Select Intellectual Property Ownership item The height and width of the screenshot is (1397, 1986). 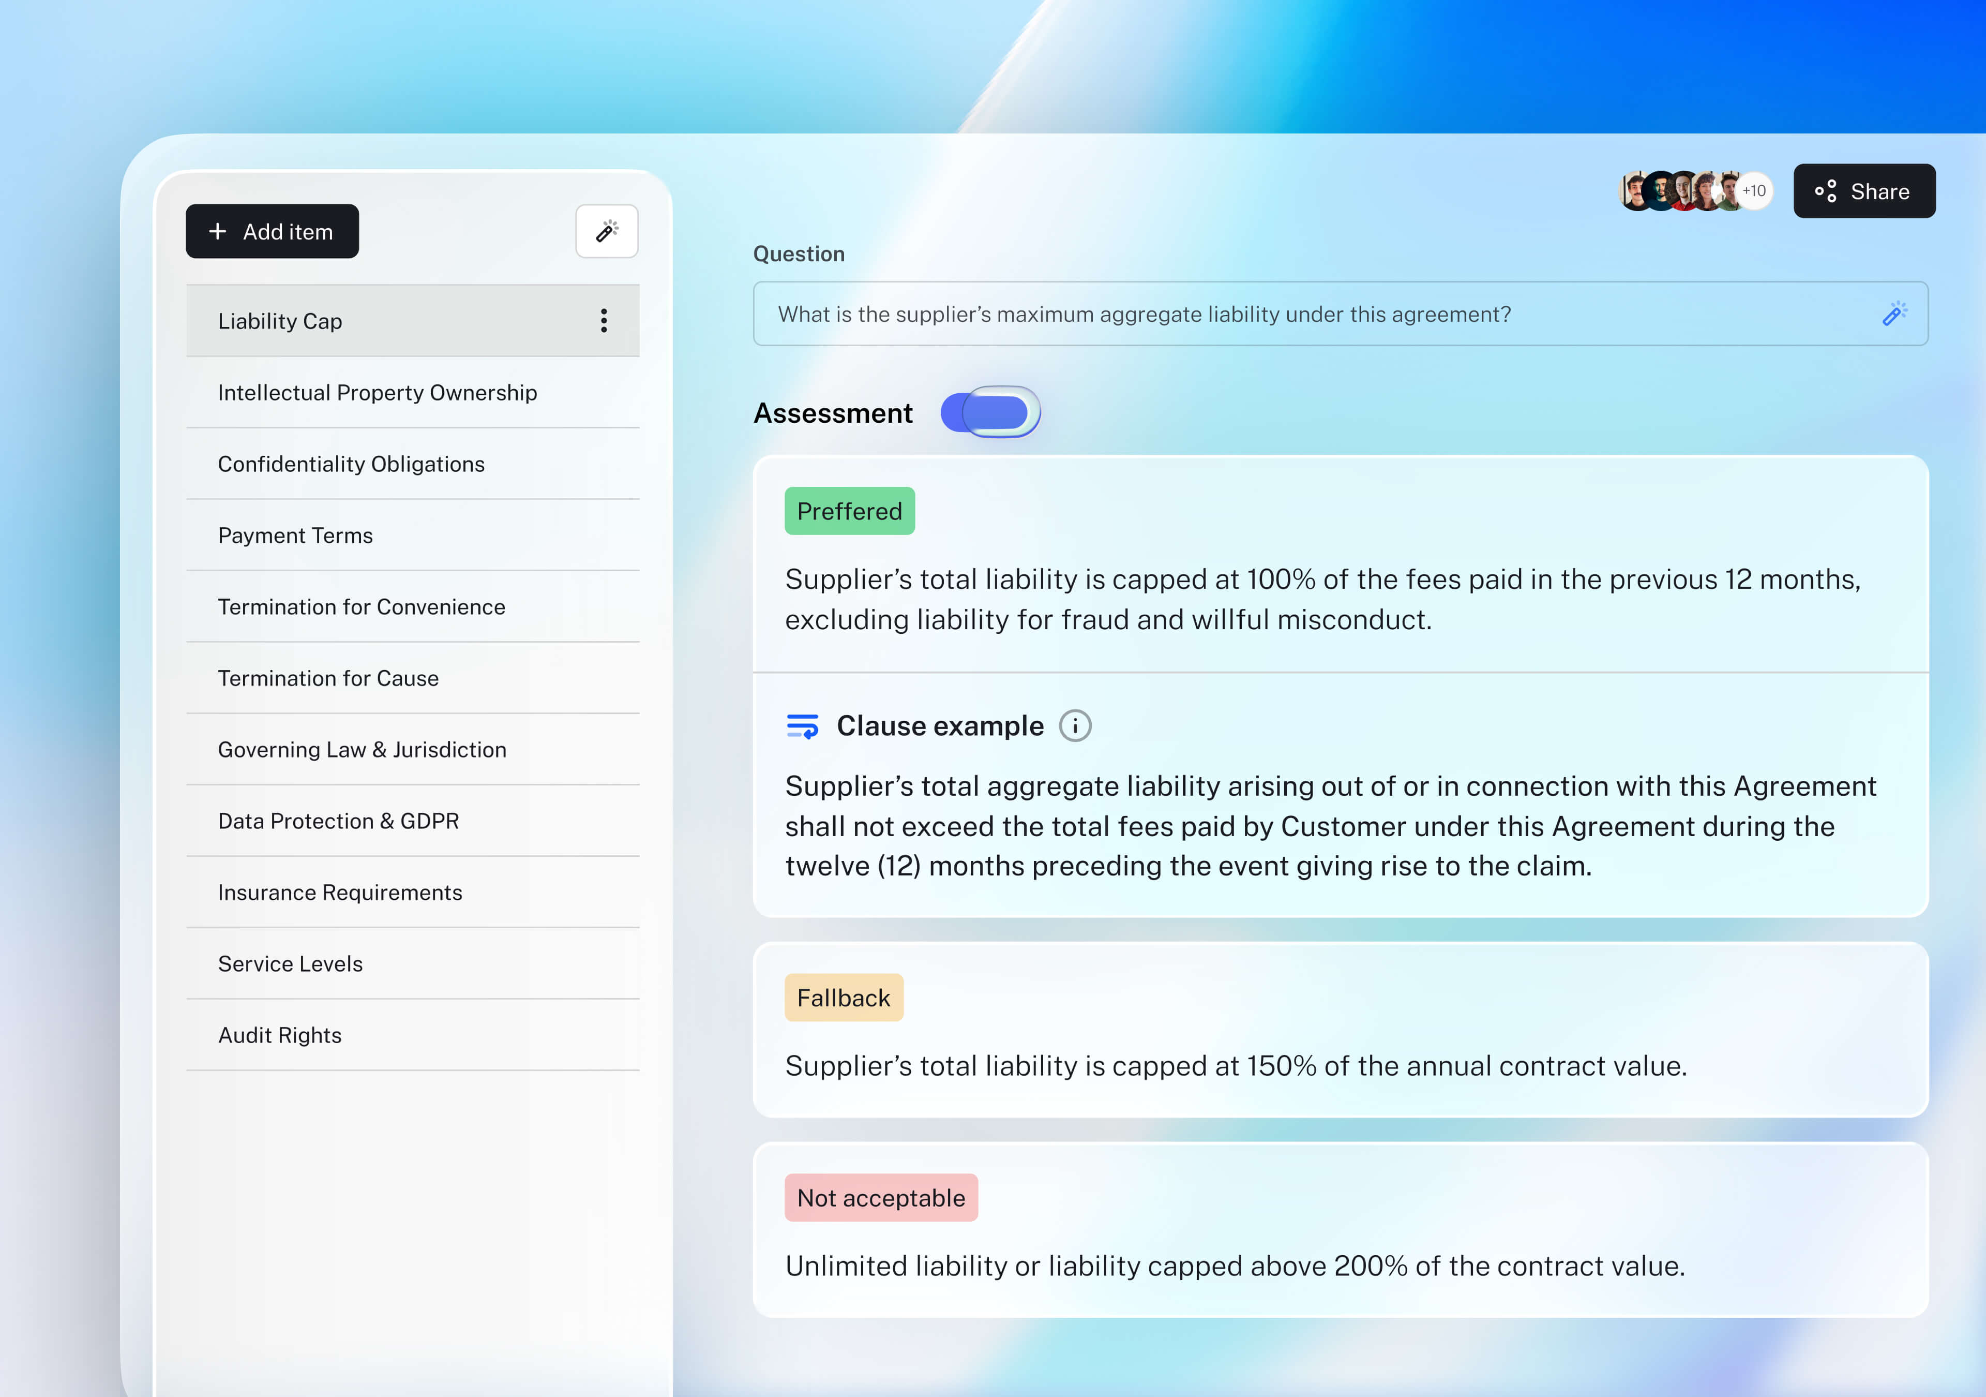coord(377,393)
